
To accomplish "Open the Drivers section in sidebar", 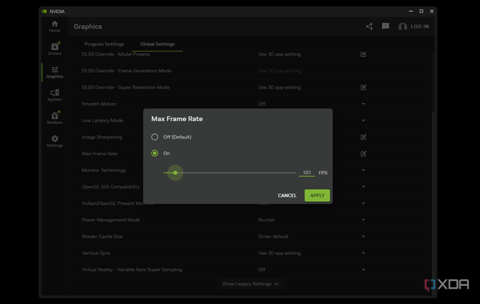I will [54, 48].
